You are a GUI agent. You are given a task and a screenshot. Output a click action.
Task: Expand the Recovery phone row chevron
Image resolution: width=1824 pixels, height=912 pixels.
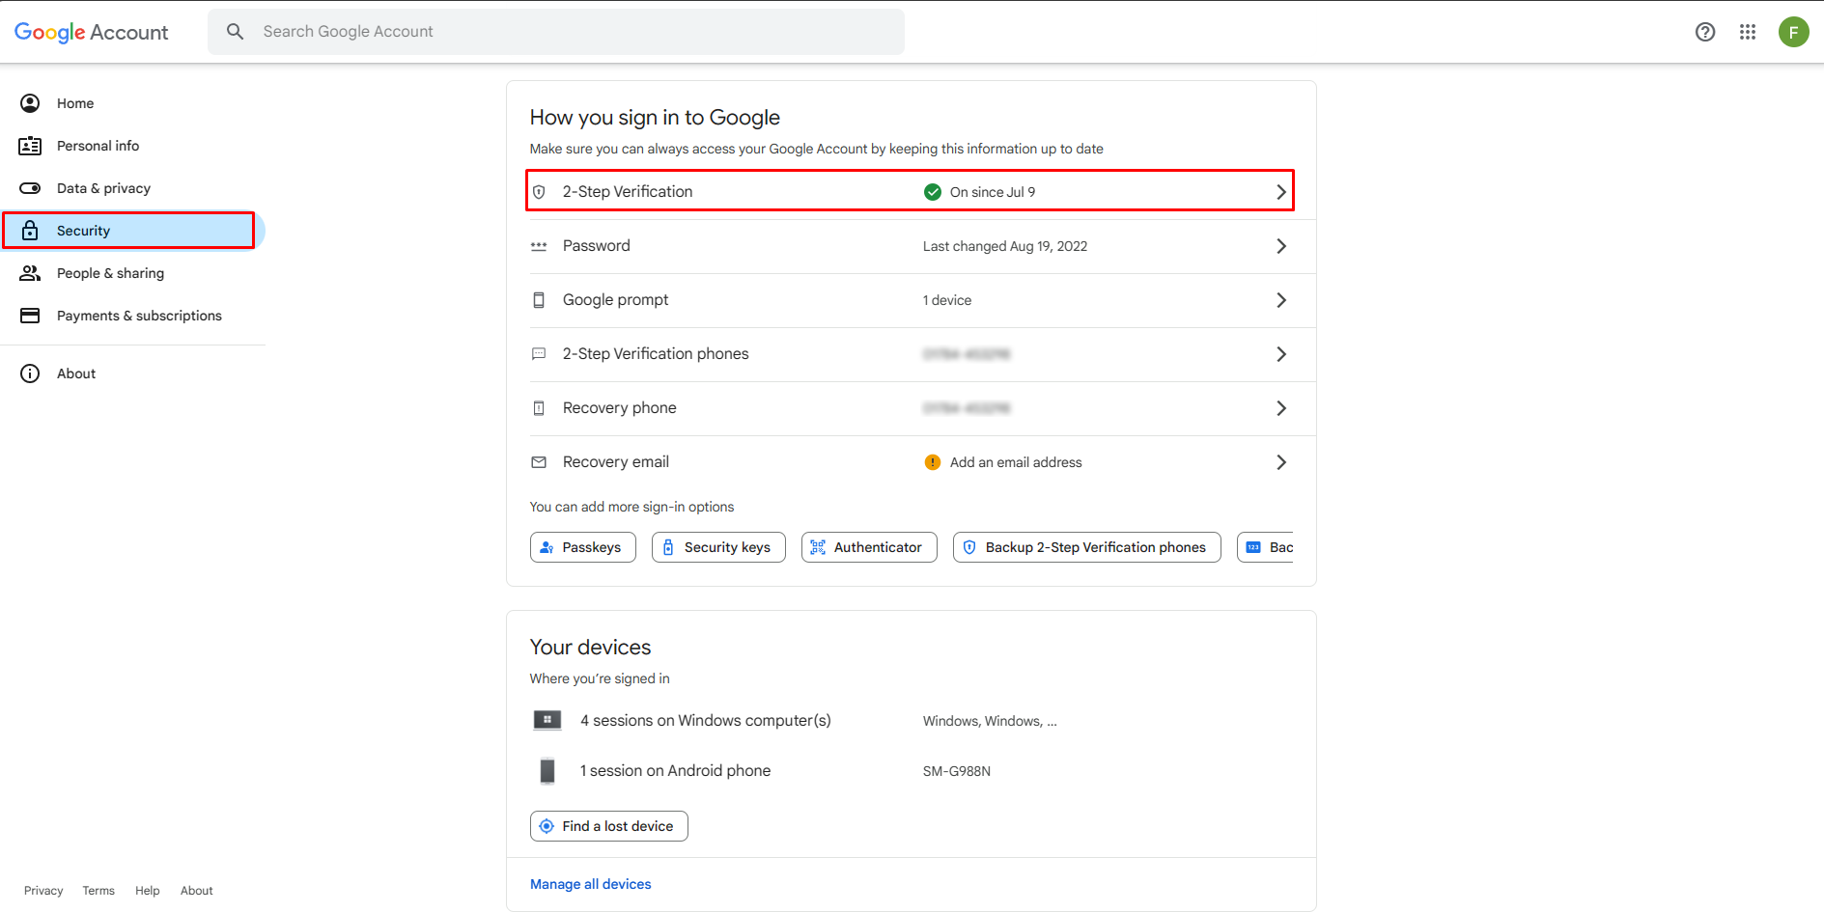click(1281, 408)
